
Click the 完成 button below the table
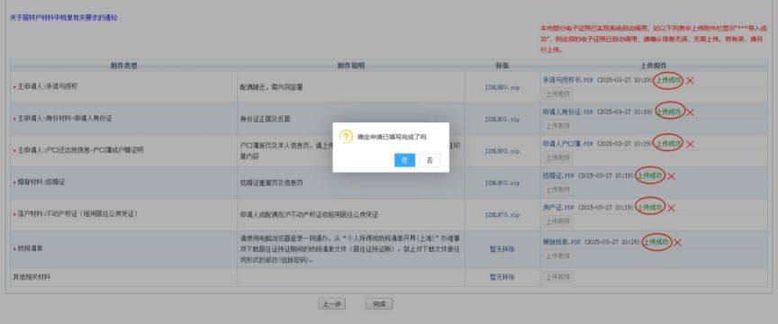coord(378,304)
